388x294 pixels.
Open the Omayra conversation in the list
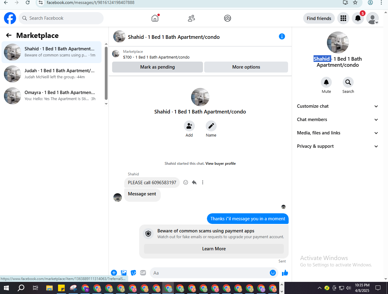52,96
